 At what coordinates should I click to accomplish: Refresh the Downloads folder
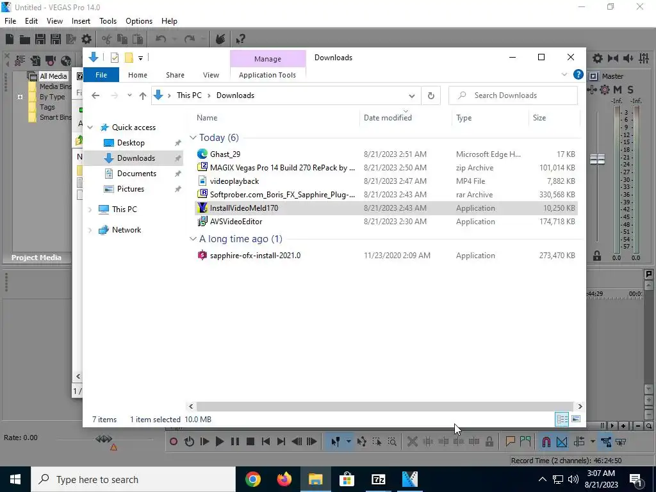[431, 96]
